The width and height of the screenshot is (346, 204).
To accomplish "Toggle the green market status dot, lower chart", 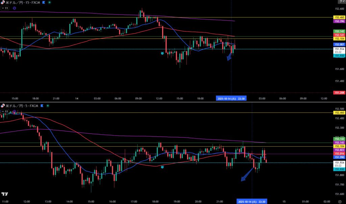I will click(x=48, y=106).
